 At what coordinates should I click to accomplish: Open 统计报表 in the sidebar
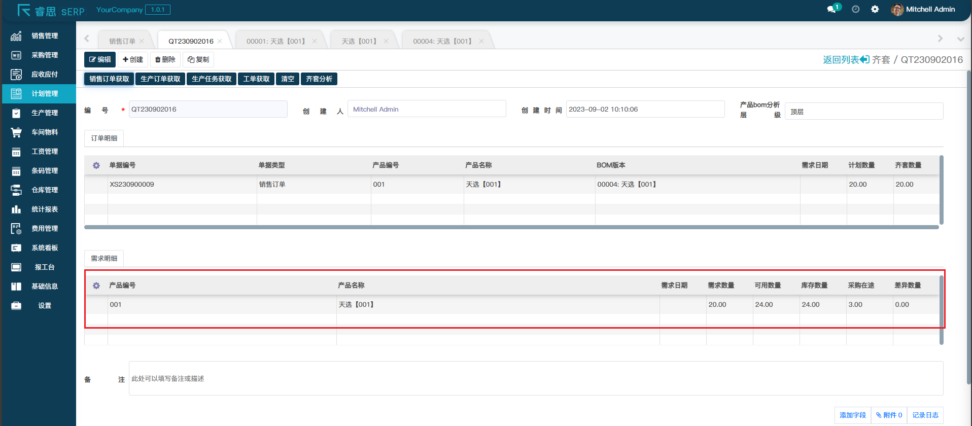(44, 209)
